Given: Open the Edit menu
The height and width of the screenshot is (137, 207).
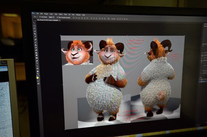Looking at the screenshot, I should 41,13.
